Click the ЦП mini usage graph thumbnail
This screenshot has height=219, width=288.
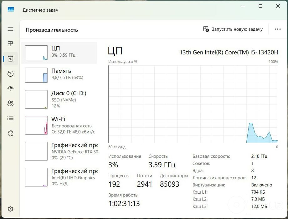pos(36,53)
